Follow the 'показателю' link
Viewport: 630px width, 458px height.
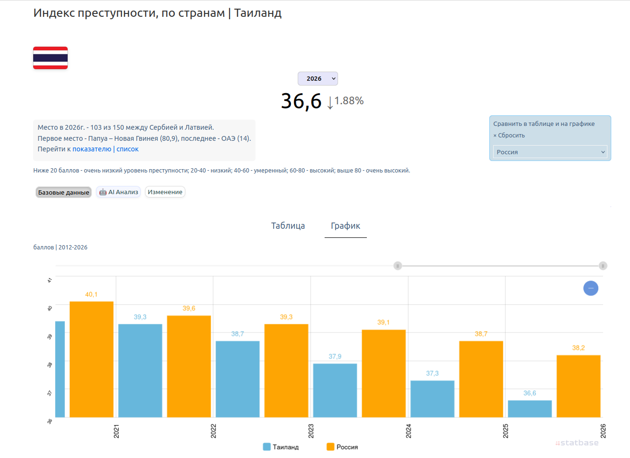click(92, 149)
